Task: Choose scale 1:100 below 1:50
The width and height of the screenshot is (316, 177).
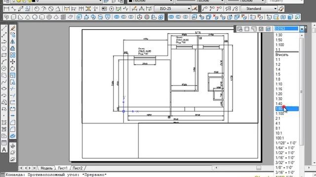Action: pyautogui.click(x=280, y=114)
